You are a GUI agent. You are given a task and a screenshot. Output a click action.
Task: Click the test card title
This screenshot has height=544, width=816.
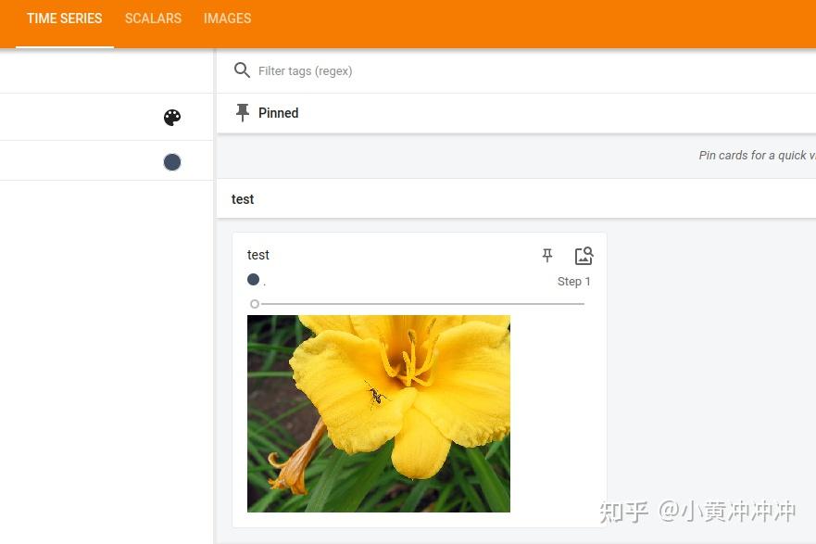coord(257,255)
